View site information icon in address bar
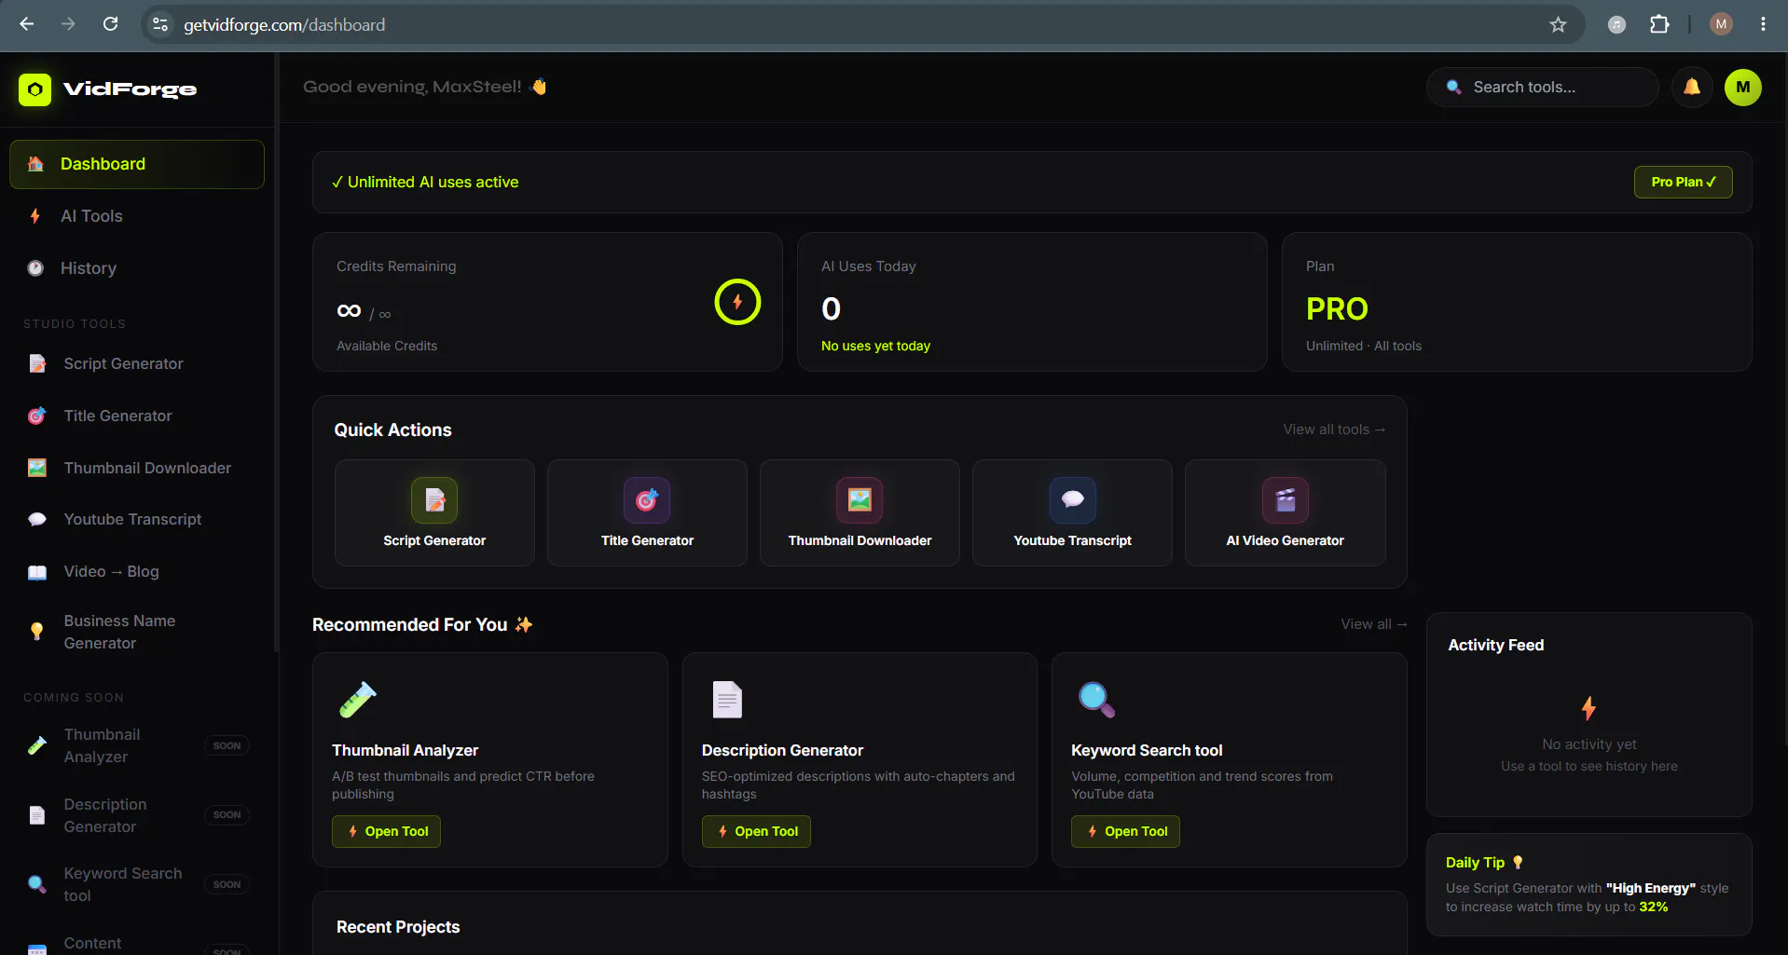Image resolution: width=1788 pixels, height=955 pixels. coord(160,24)
